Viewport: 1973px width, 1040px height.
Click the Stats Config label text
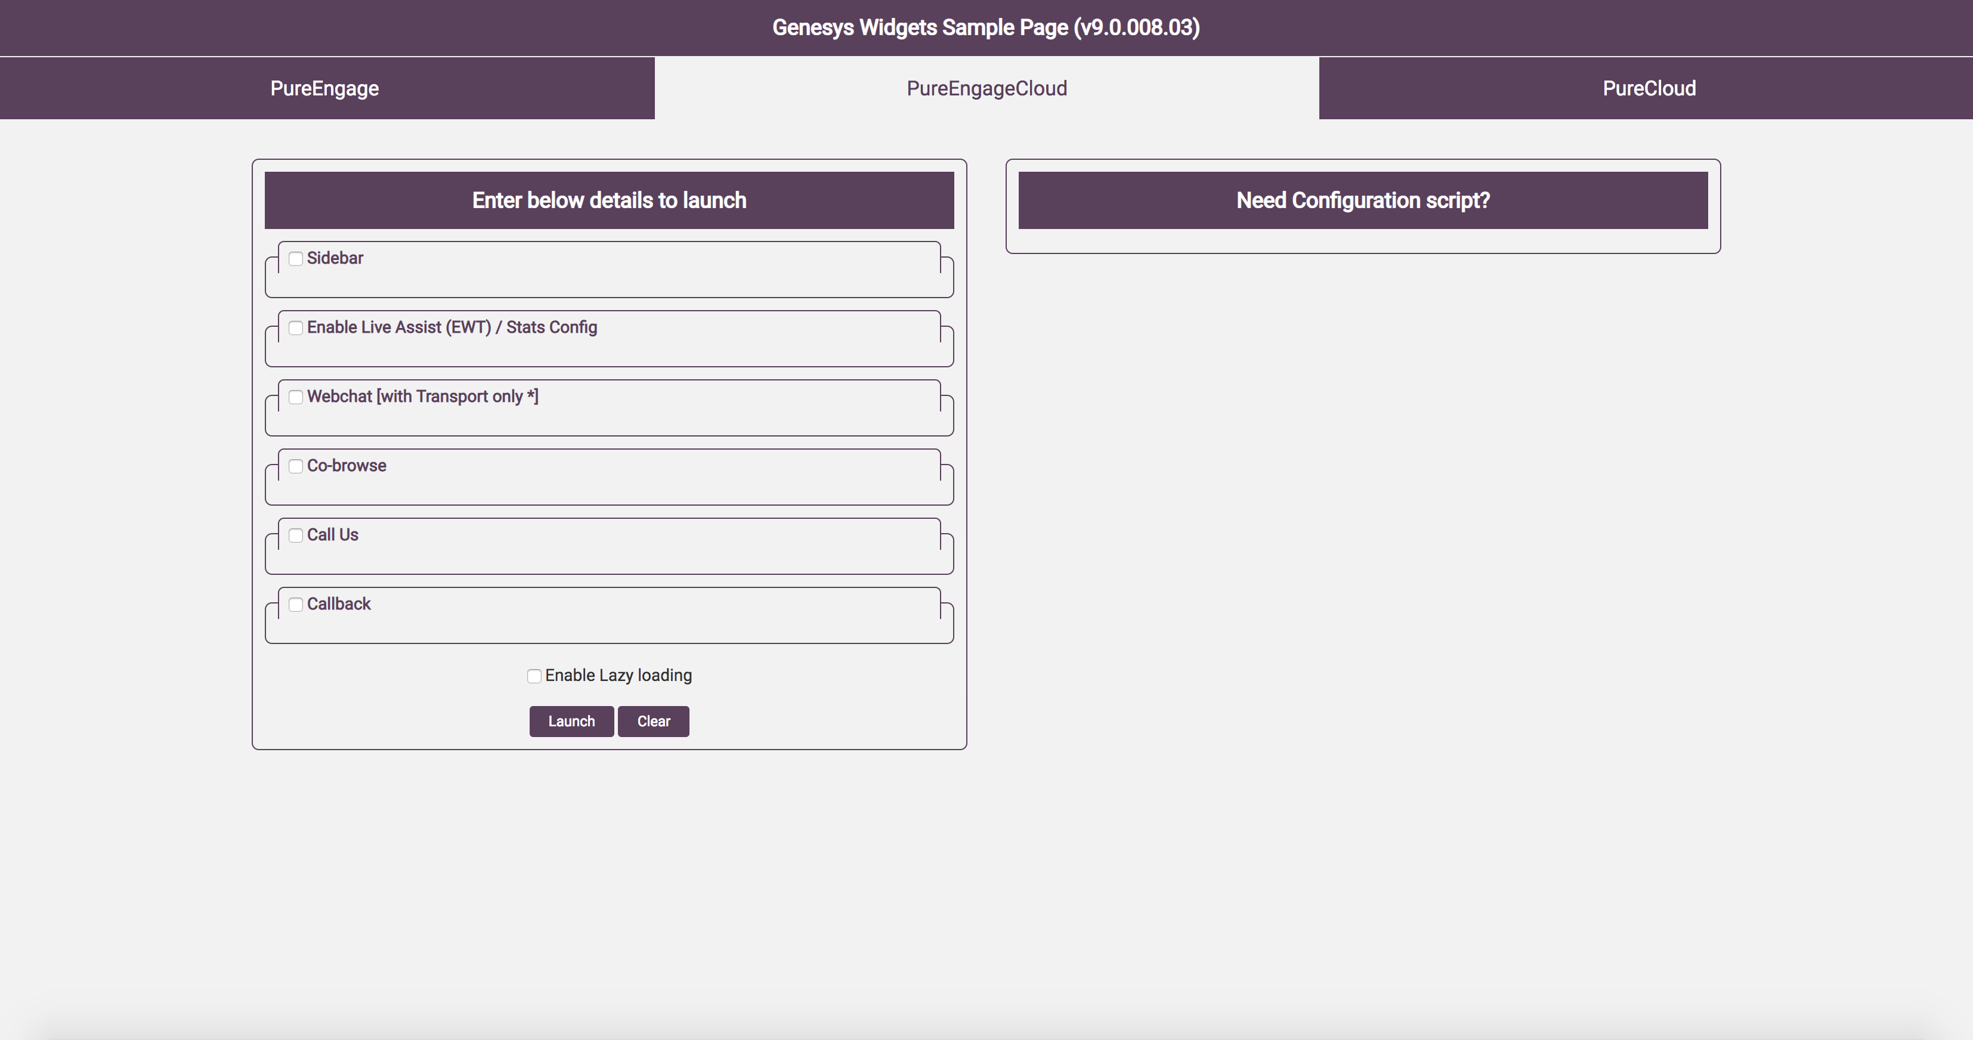[552, 327]
